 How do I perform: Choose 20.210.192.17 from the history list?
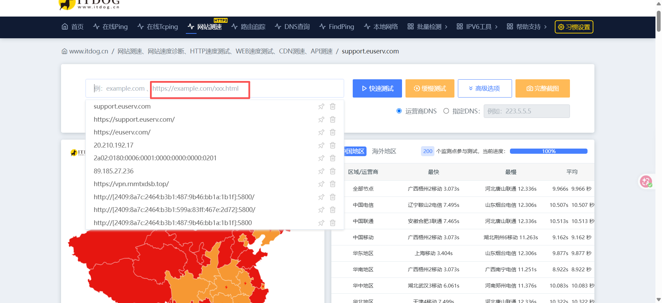[x=113, y=145]
